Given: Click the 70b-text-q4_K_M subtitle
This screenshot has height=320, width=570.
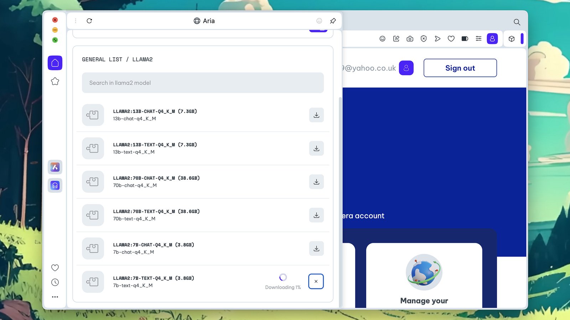Looking at the screenshot, I should 134,219.
